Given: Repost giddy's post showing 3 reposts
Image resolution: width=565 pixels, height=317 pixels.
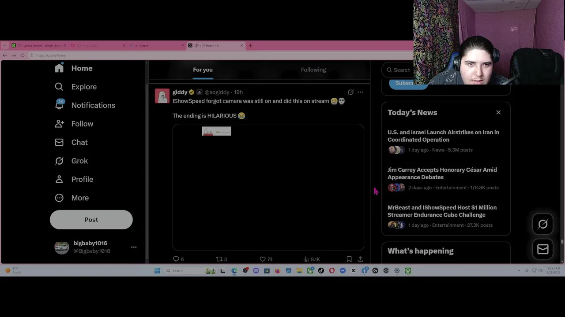Looking at the screenshot, I should 221,259.
